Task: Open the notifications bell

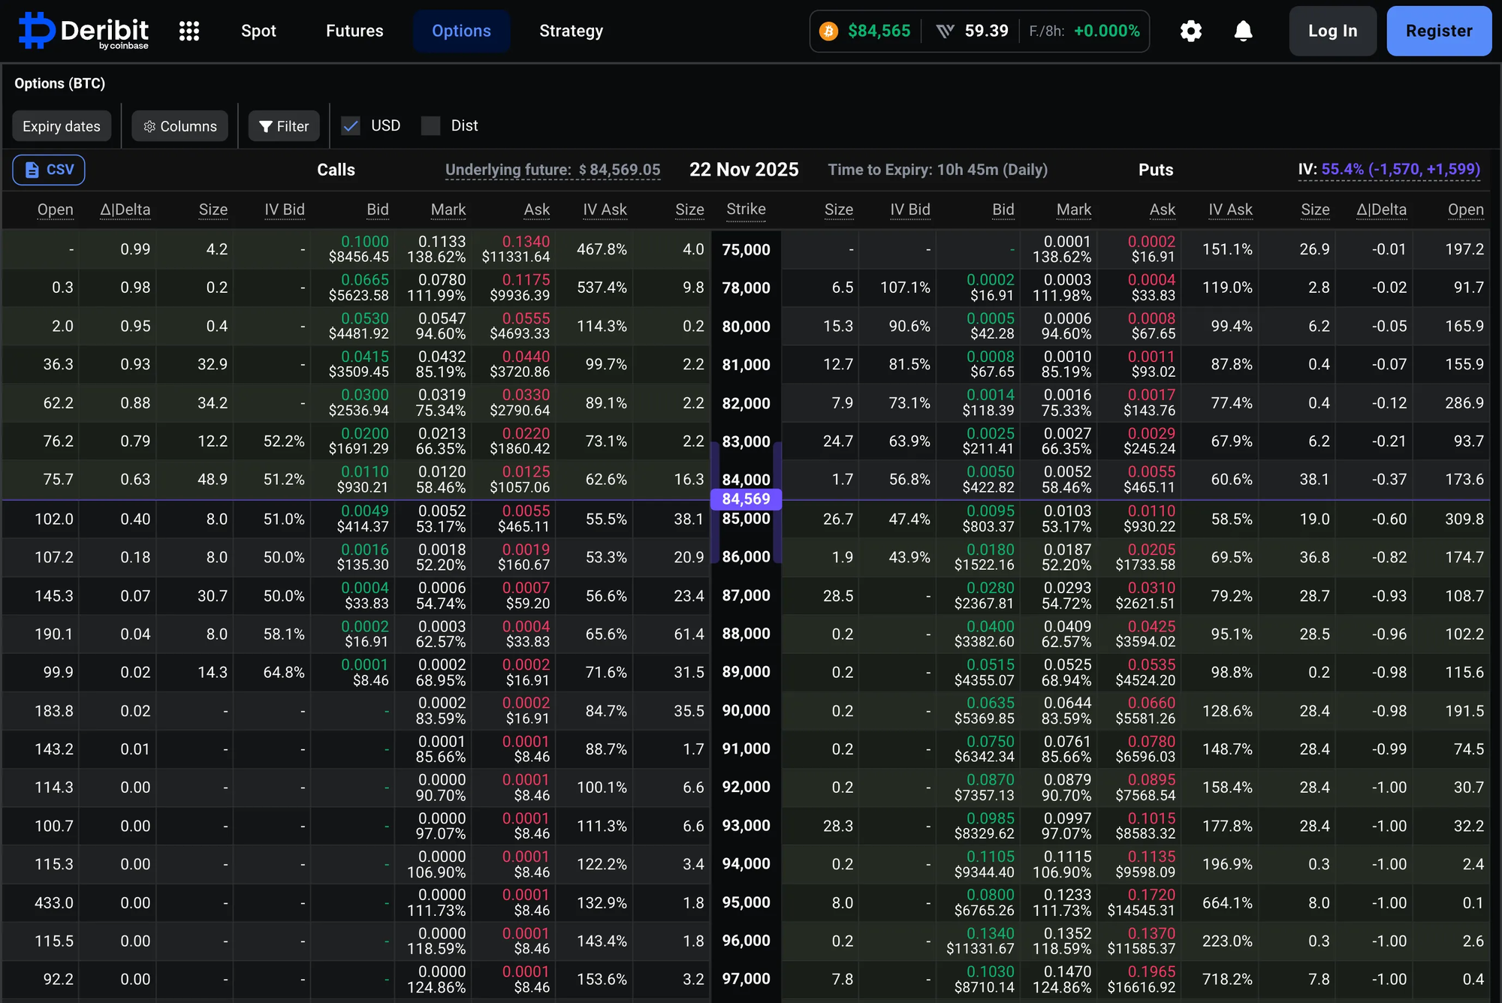Action: tap(1243, 31)
